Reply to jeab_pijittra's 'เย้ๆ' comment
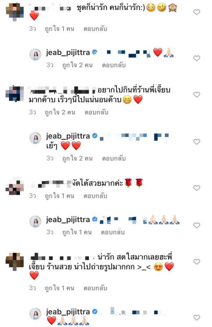Image resolution: width=212 pixels, height=327 pixels. (x=114, y=158)
